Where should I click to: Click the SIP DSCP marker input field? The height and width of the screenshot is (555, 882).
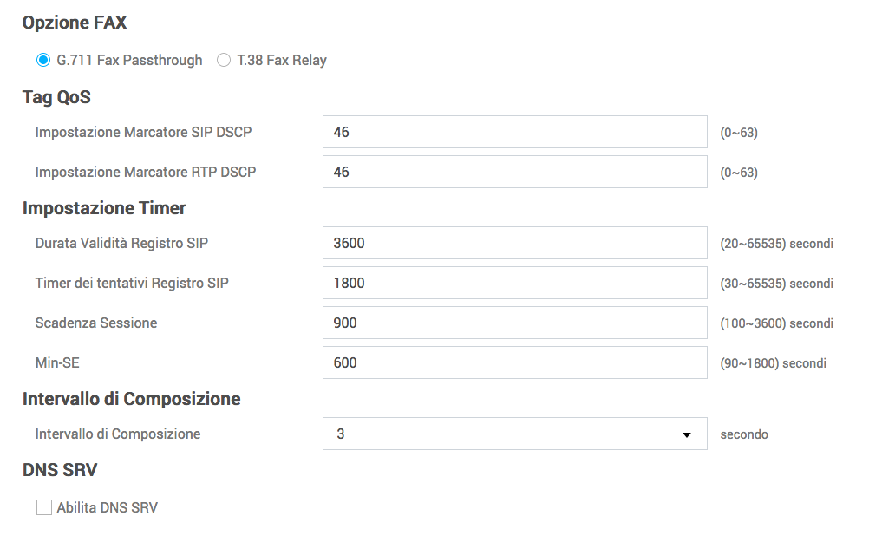click(514, 132)
